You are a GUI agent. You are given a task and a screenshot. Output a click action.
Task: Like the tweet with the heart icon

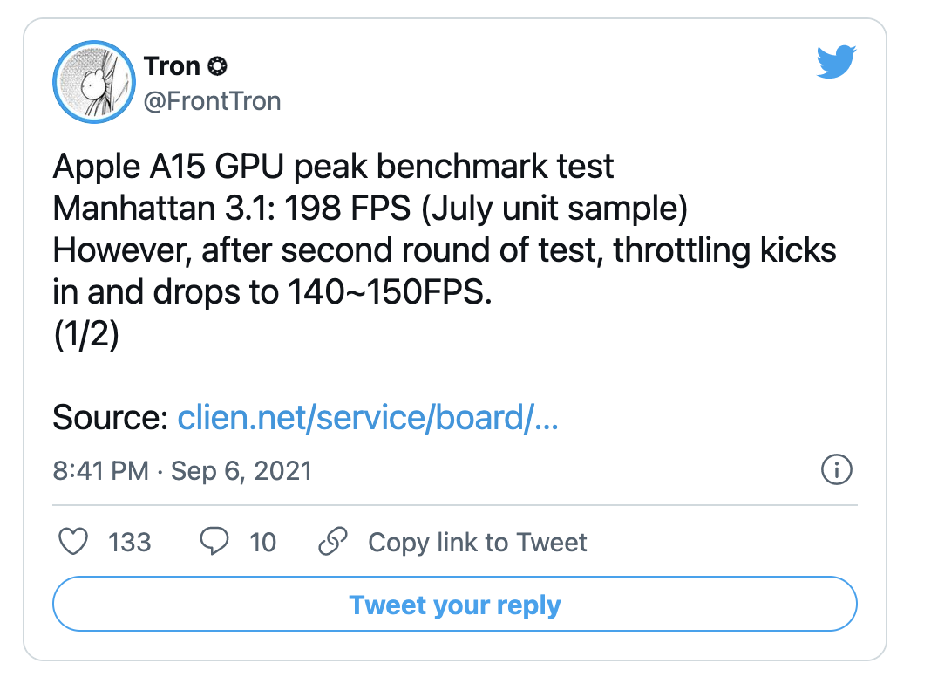click(73, 543)
